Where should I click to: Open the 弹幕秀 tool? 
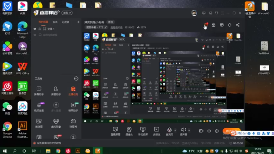(73, 123)
